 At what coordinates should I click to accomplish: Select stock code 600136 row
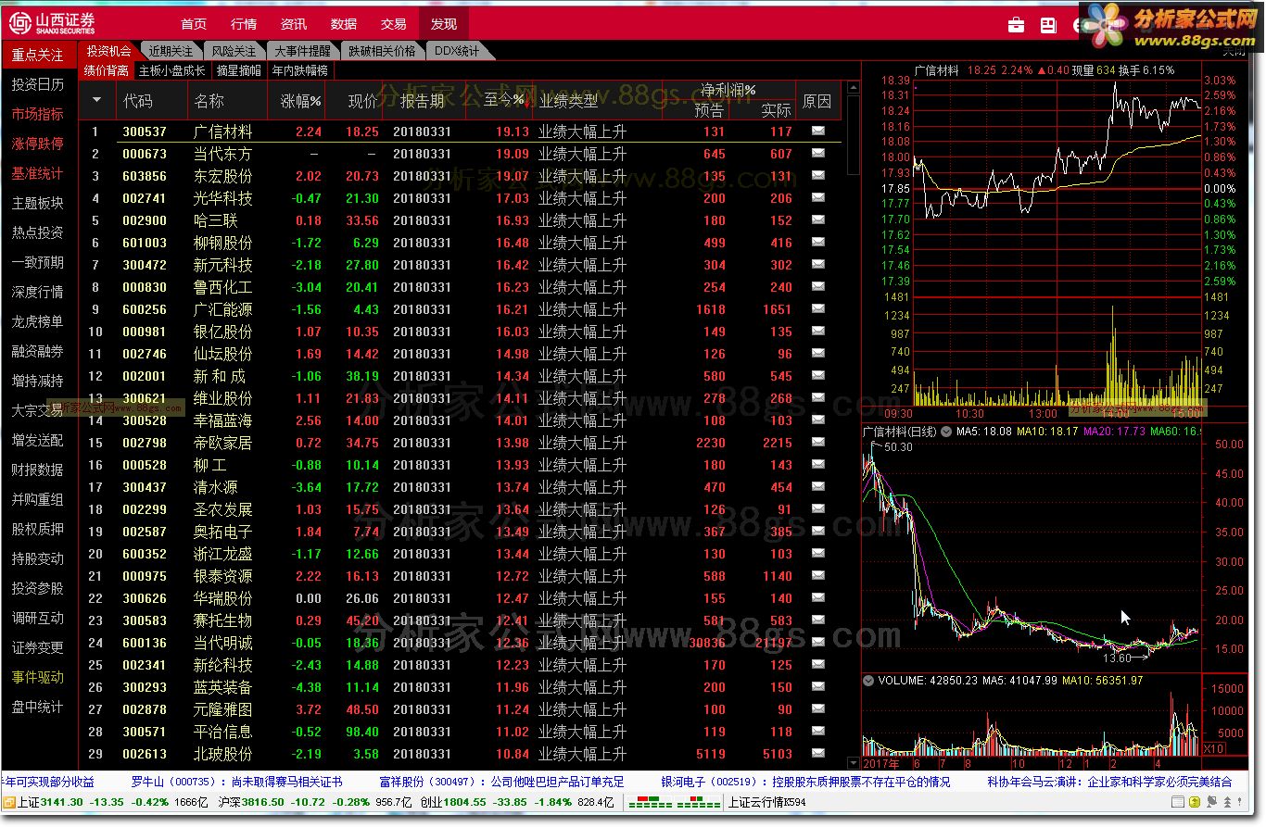145,643
